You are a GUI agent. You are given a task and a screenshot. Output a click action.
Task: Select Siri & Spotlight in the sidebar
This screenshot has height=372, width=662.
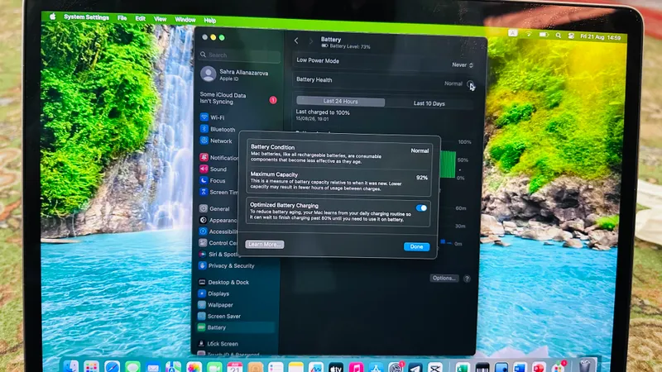(x=218, y=255)
